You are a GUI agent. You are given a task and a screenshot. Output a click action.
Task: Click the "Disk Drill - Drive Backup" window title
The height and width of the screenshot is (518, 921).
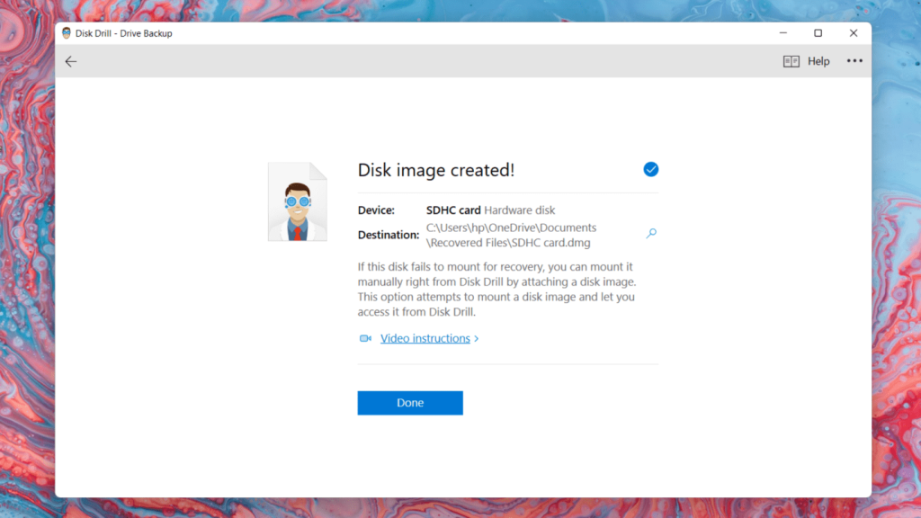point(124,33)
